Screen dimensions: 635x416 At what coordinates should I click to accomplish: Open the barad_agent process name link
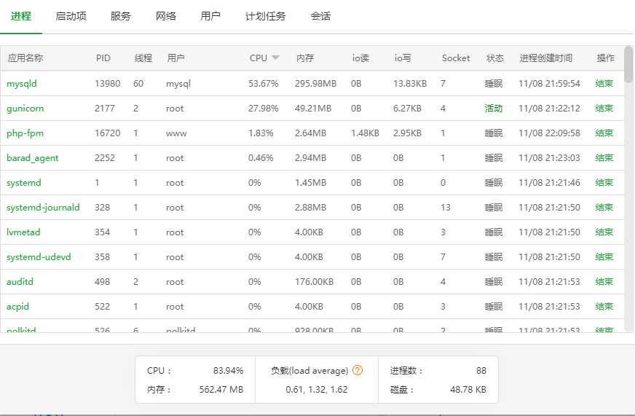click(x=32, y=157)
